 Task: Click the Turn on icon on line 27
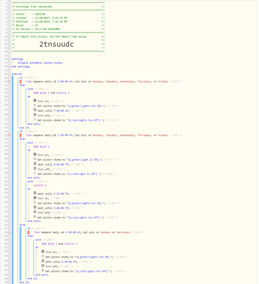[x=35, y=101]
